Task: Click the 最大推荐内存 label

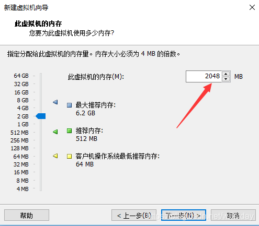Action: pos(96,105)
